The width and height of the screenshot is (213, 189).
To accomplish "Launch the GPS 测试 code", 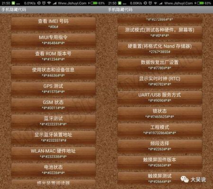I will [x=53, y=89].
